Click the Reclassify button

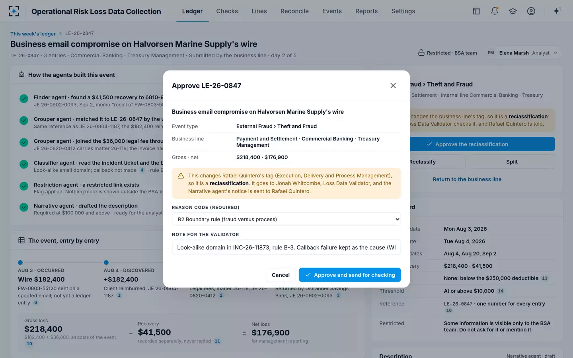coord(422,162)
